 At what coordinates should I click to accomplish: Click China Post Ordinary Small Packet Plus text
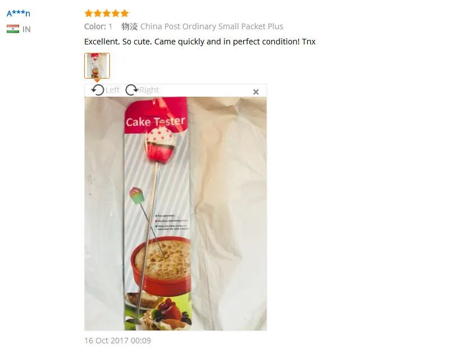pos(212,26)
